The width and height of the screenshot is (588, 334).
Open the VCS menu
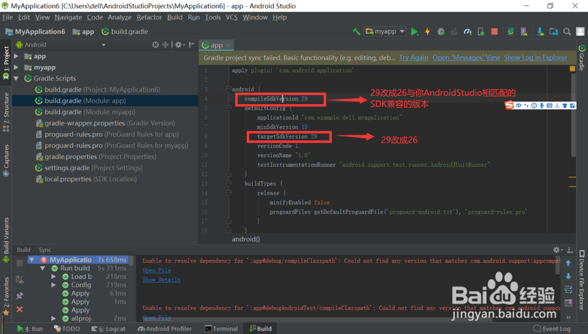point(231,17)
